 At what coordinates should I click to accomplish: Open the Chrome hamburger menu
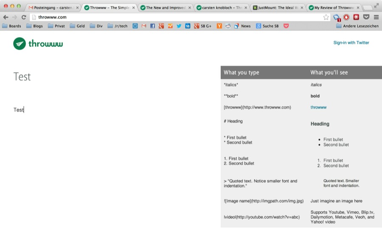coord(376,17)
